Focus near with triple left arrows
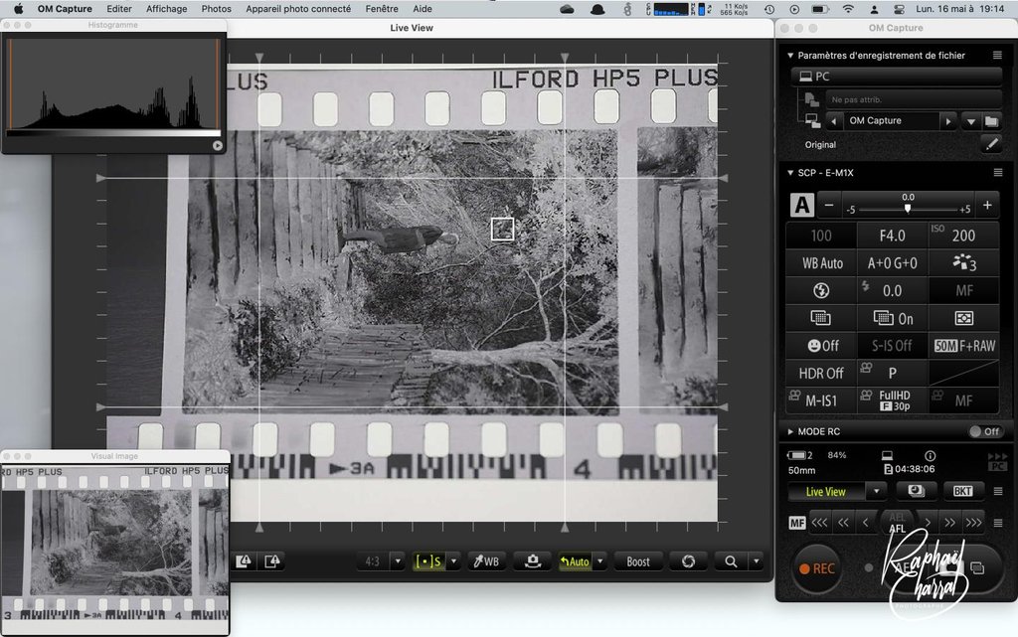The image size is (1018, 637). [819, 523]
